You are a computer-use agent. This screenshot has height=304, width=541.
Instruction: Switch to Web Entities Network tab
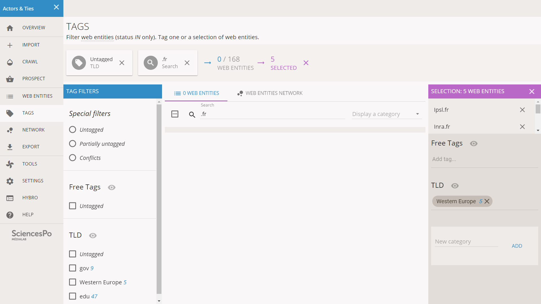(x=270, y=93)
